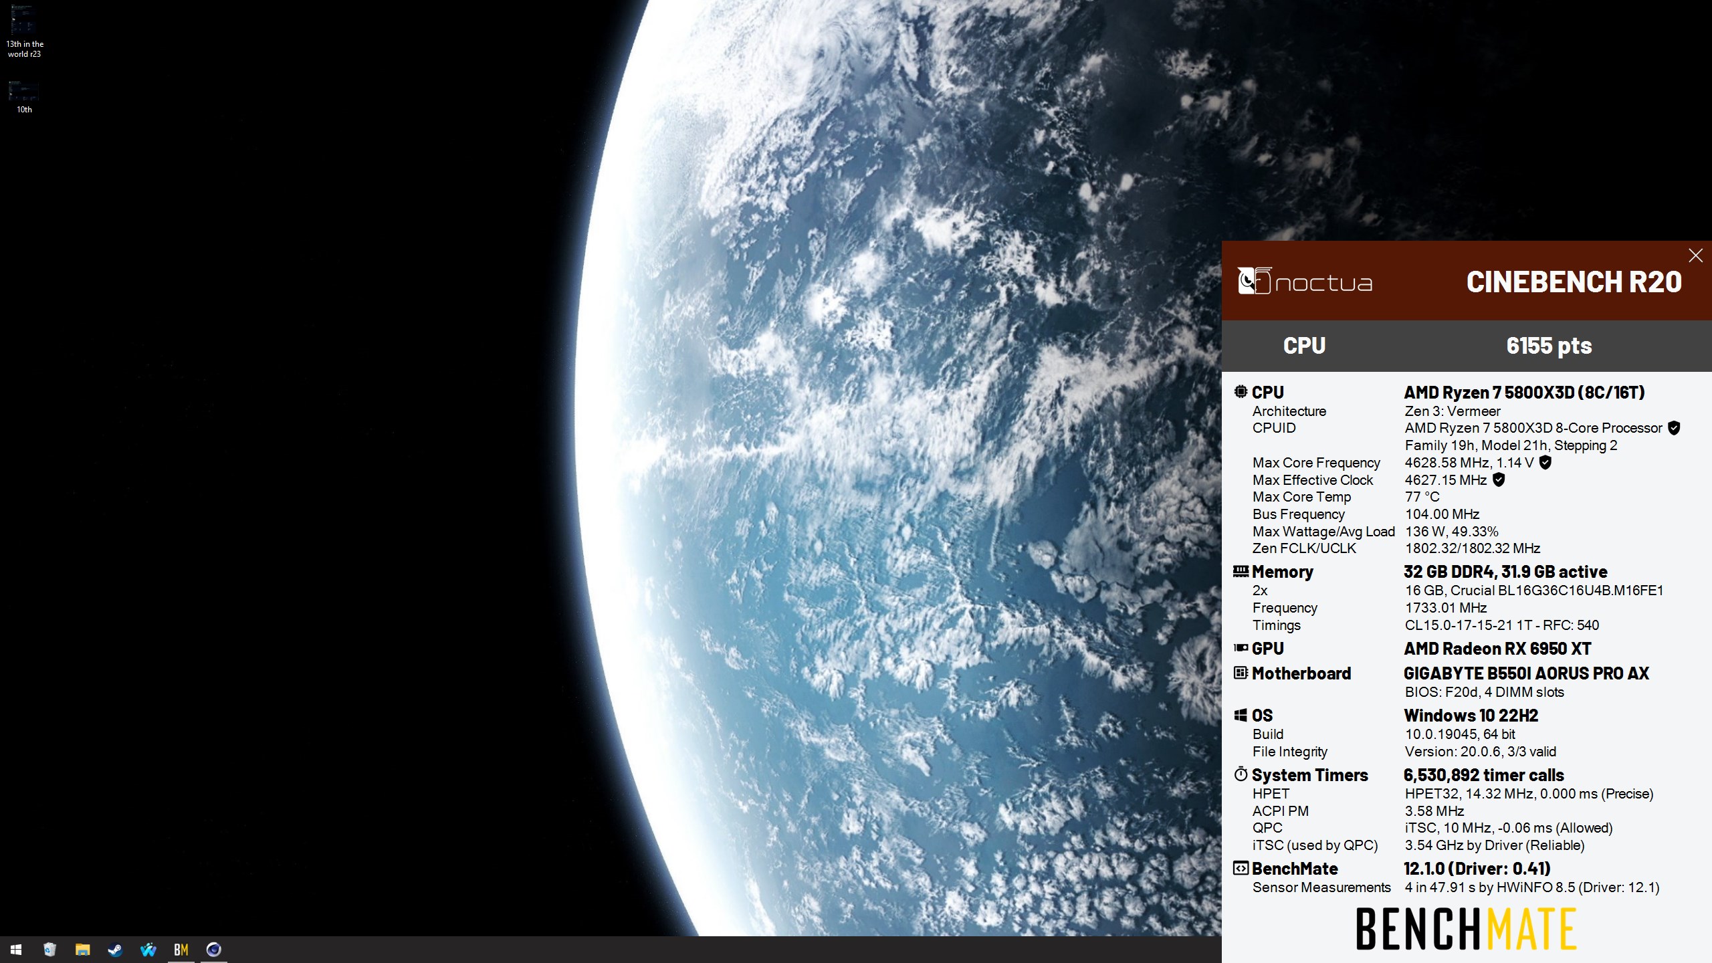
Task: Switch to BenchMate via BM taskbar icon
Action: 181,950
